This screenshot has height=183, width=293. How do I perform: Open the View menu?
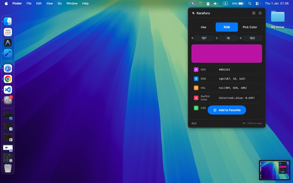point(50,3)
